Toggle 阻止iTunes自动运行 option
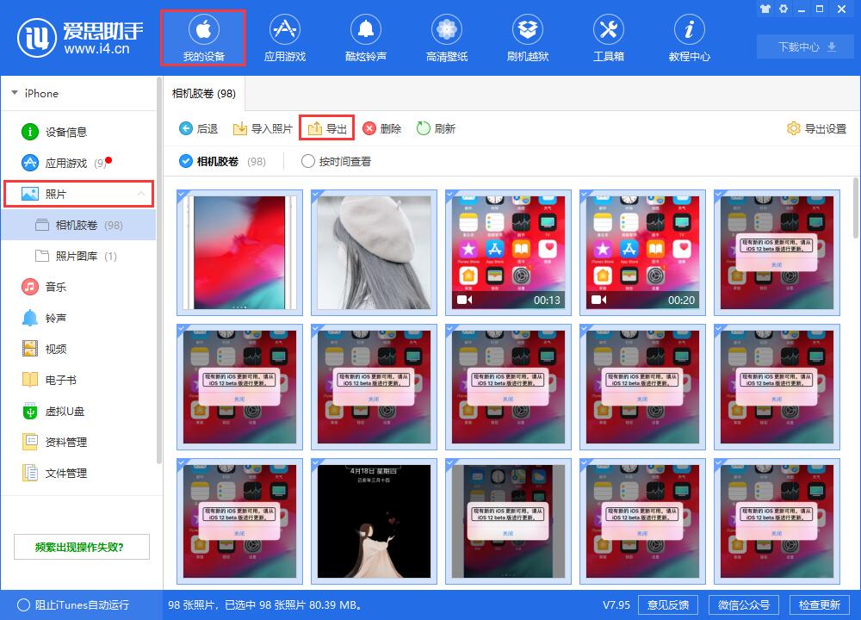Image resolution: width=861 pixels, height=620 pixels. point(23,604)
